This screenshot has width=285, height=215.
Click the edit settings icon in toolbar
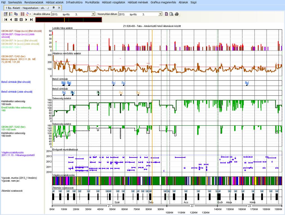(6, 14)
